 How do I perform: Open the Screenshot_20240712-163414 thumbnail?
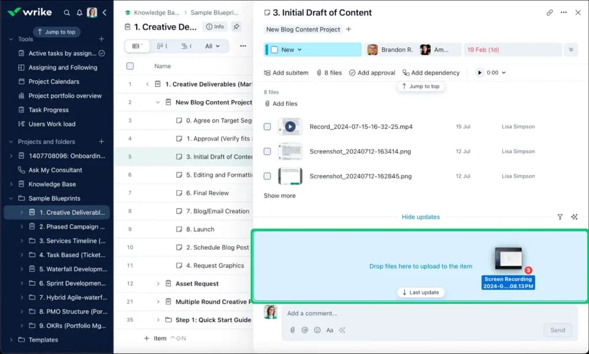coord(290,151)
